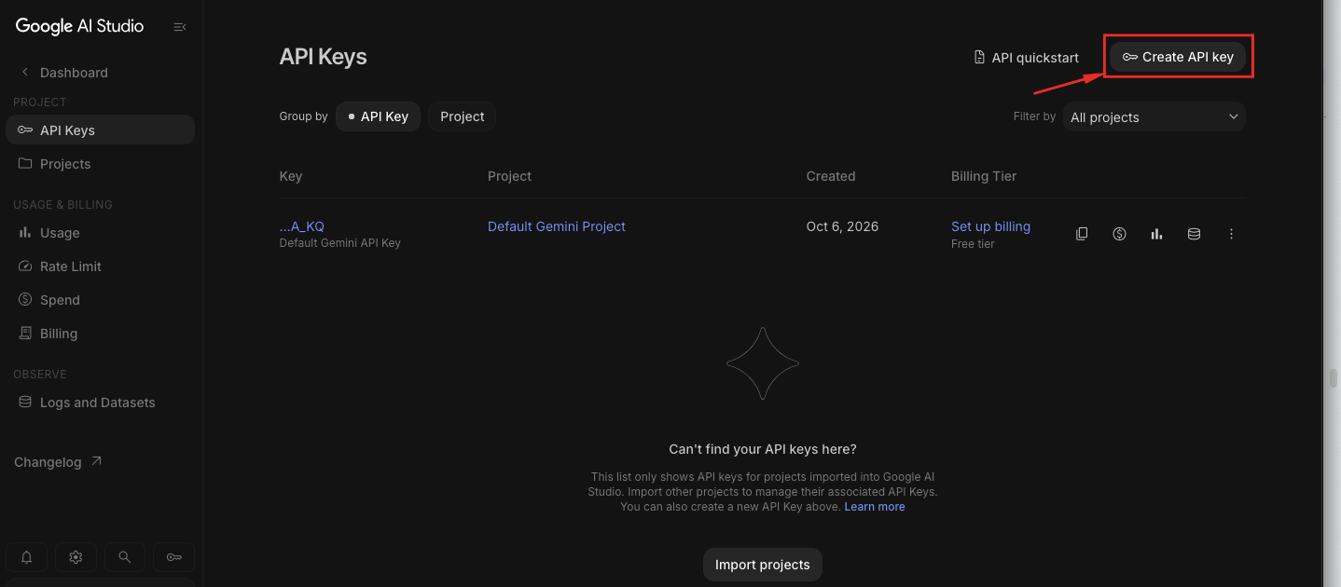The image size is (1341, 587).
Task: Click the Changelog external arrow icon
Action: pos(96,461)
